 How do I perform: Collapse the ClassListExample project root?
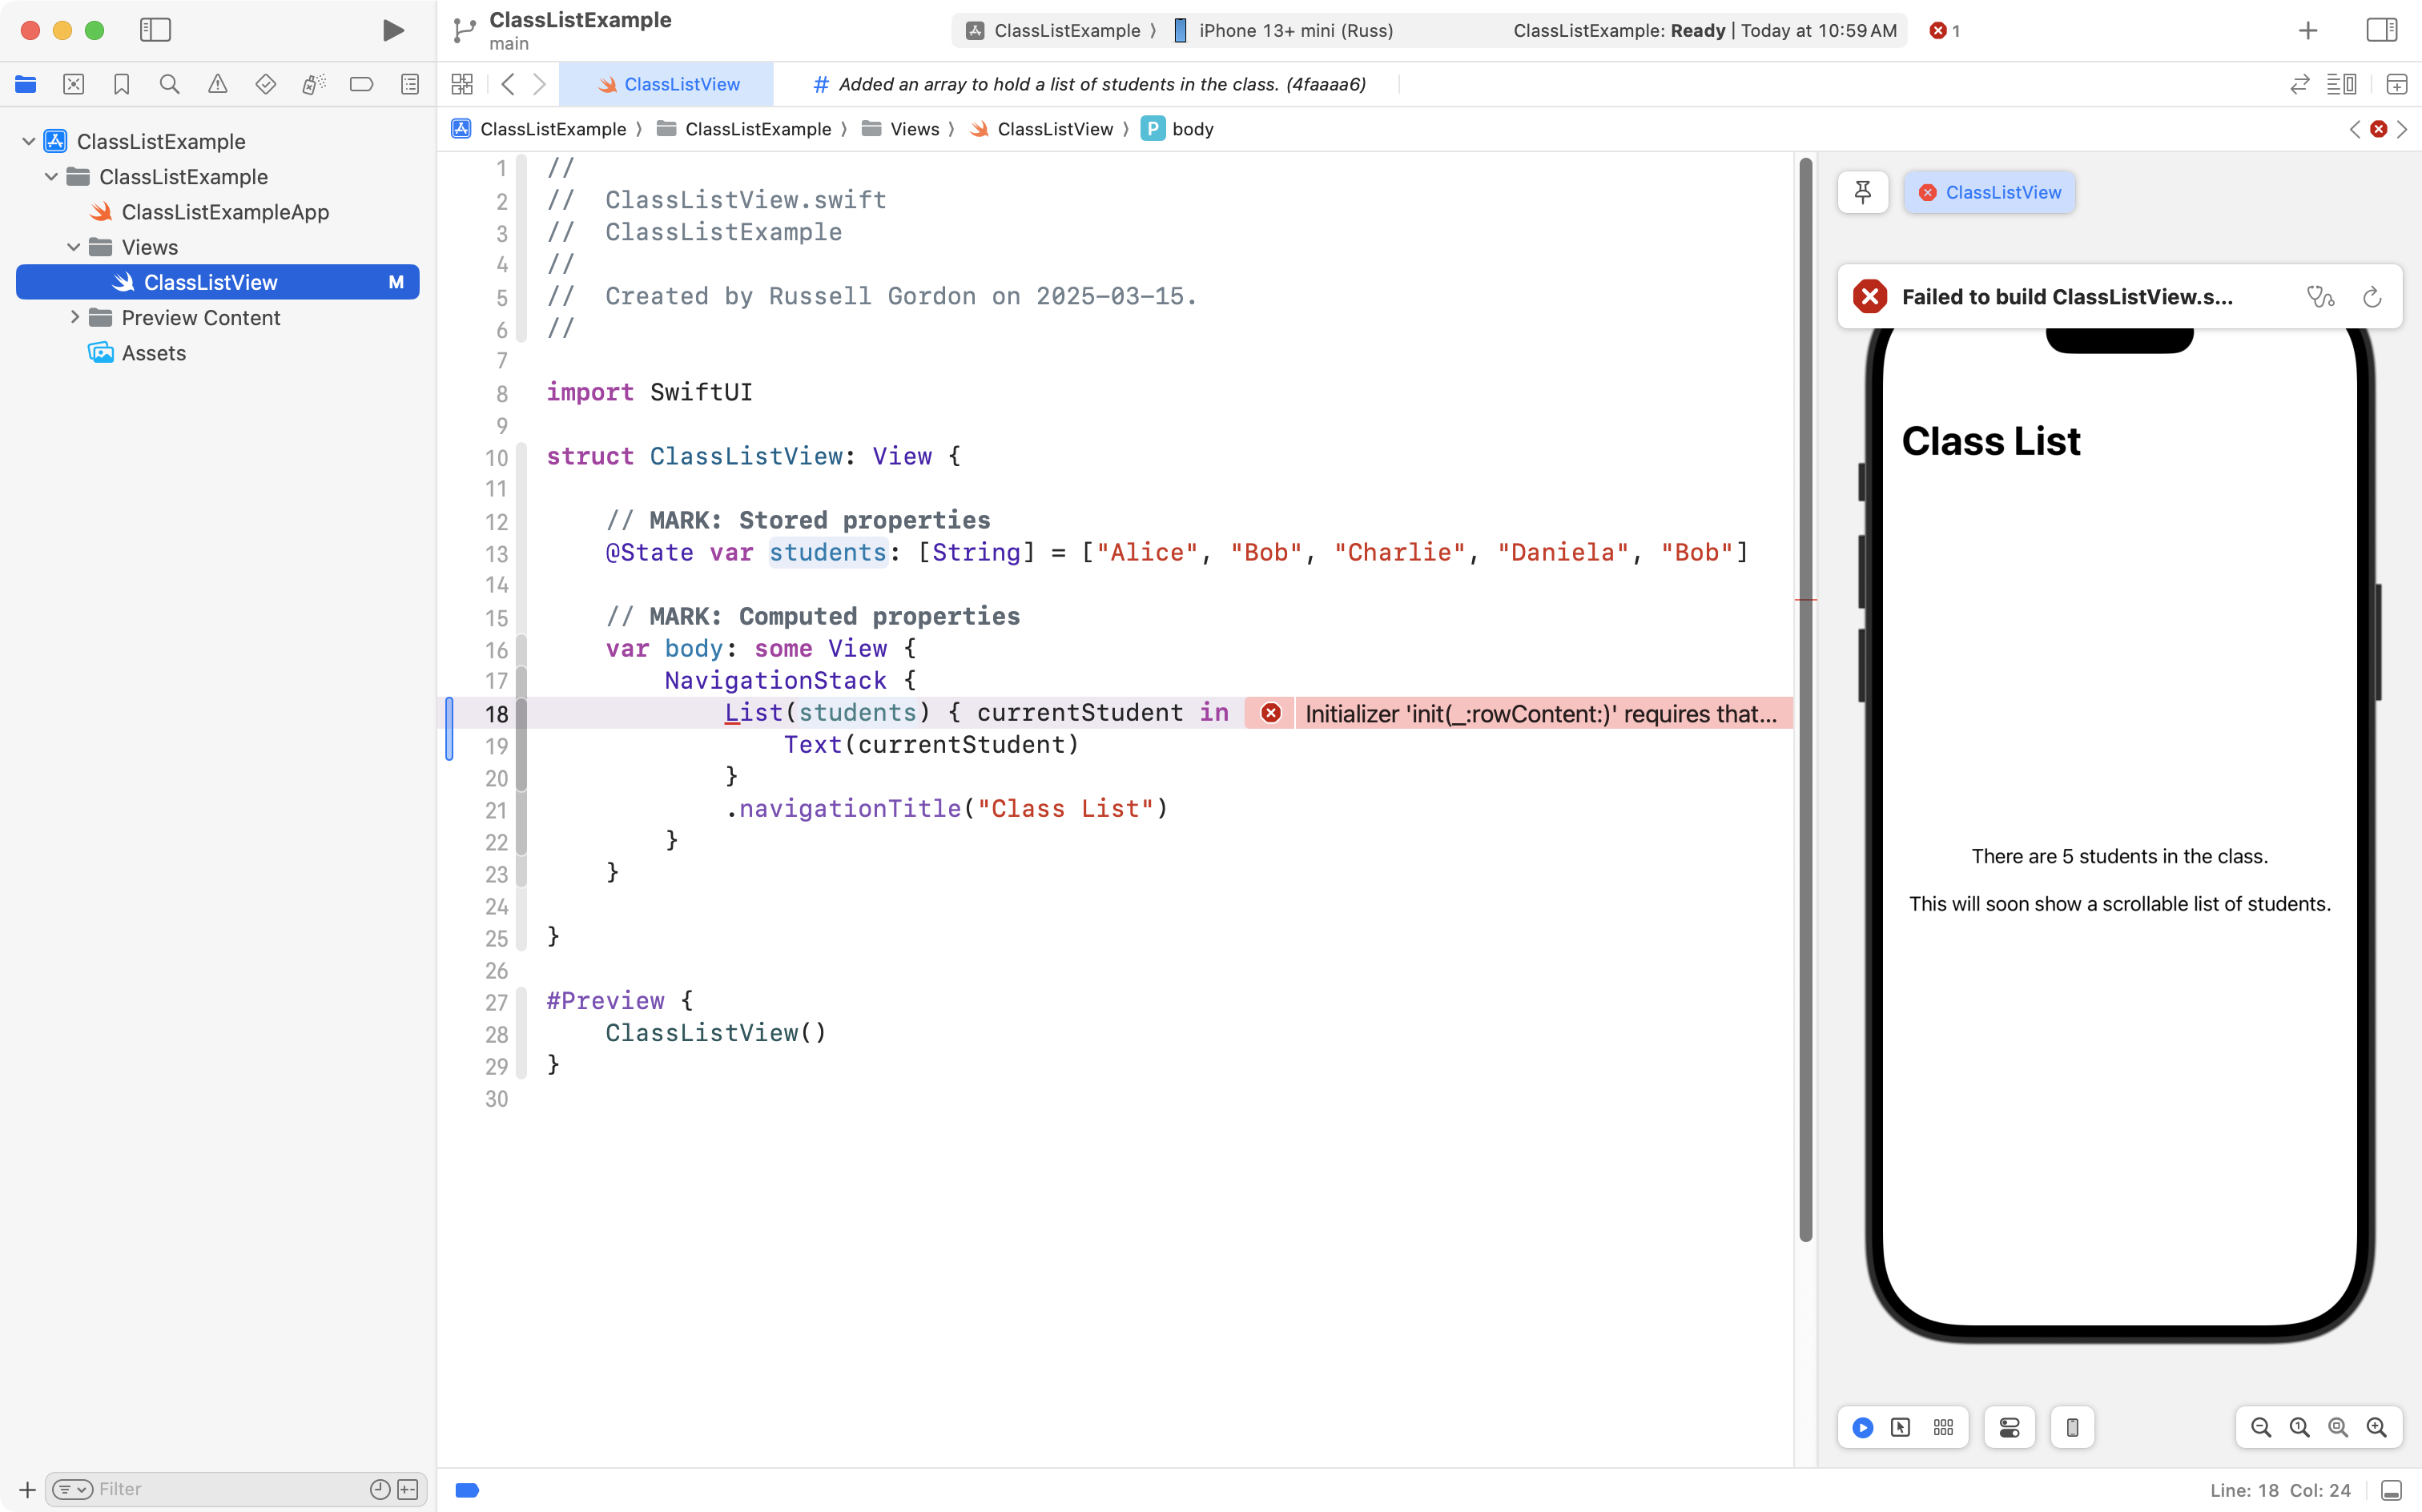(x=29, y=141)
